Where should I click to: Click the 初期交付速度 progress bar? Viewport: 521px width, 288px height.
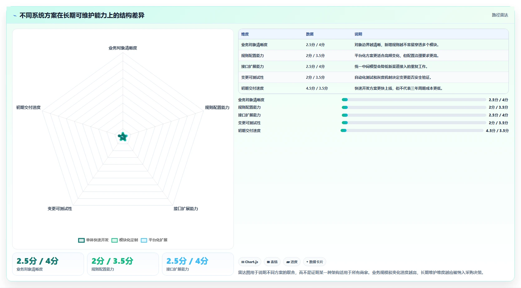[x=412, y=131]
